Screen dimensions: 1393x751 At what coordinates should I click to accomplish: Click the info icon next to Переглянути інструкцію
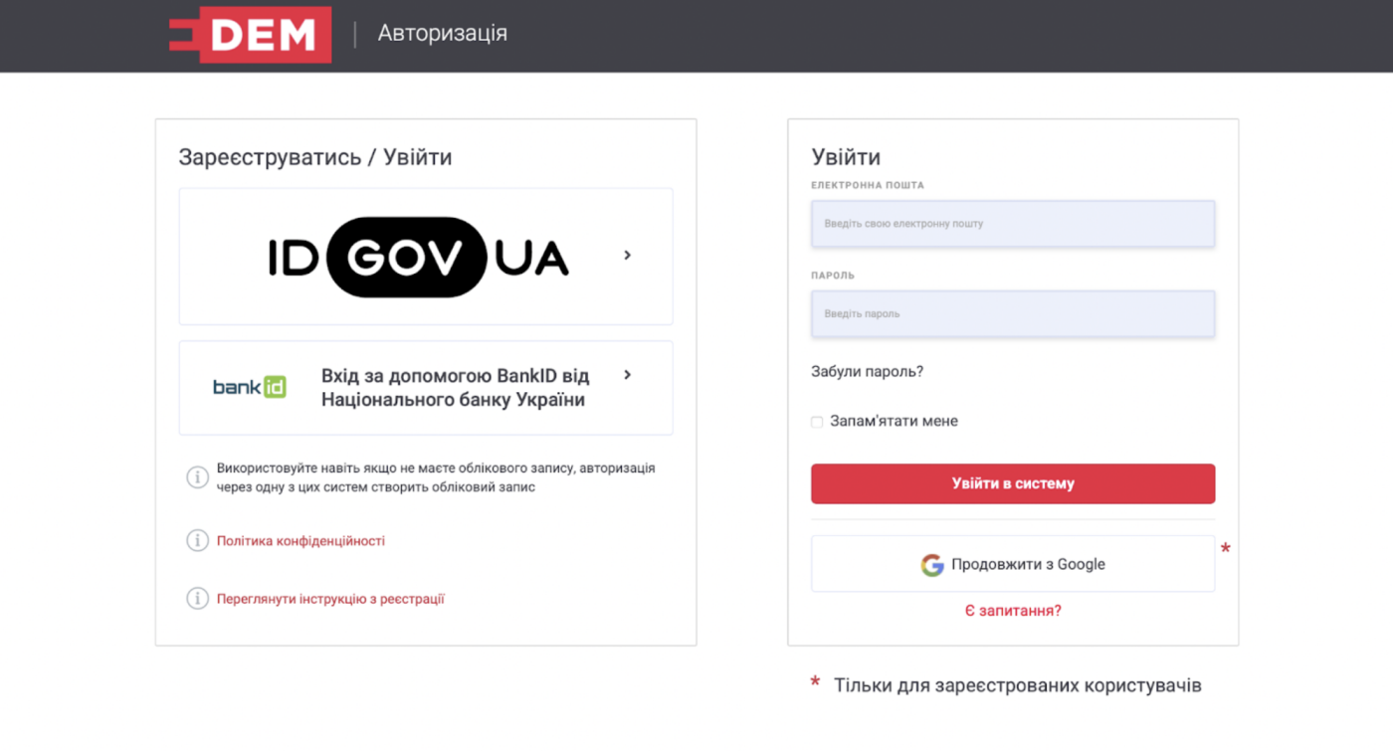coord(197,599)
